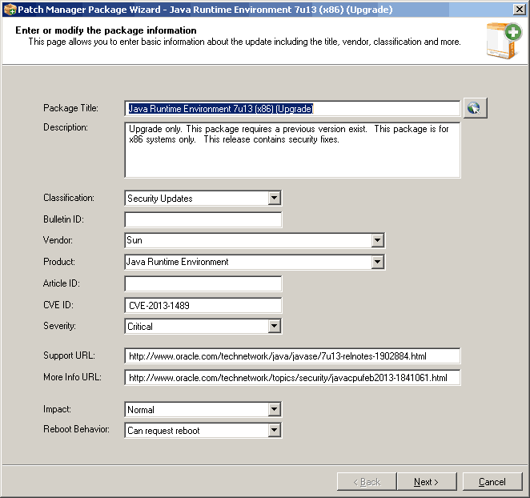This screenshot has width=530, height=498.
Task: Expand the Vendor dropdown
Action: 377,240
